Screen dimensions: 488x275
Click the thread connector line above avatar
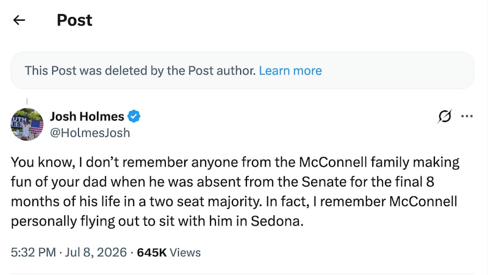pyautogui.click(x=27, y=101)
